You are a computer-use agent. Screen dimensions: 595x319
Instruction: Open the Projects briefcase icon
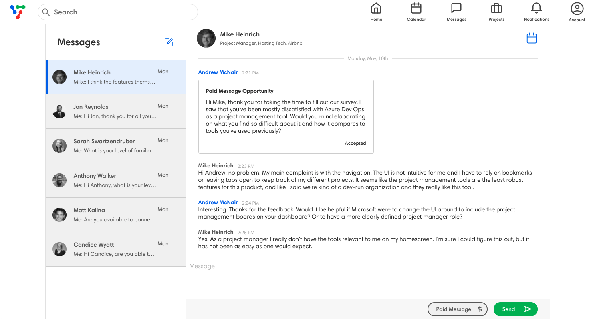[496, 12]
